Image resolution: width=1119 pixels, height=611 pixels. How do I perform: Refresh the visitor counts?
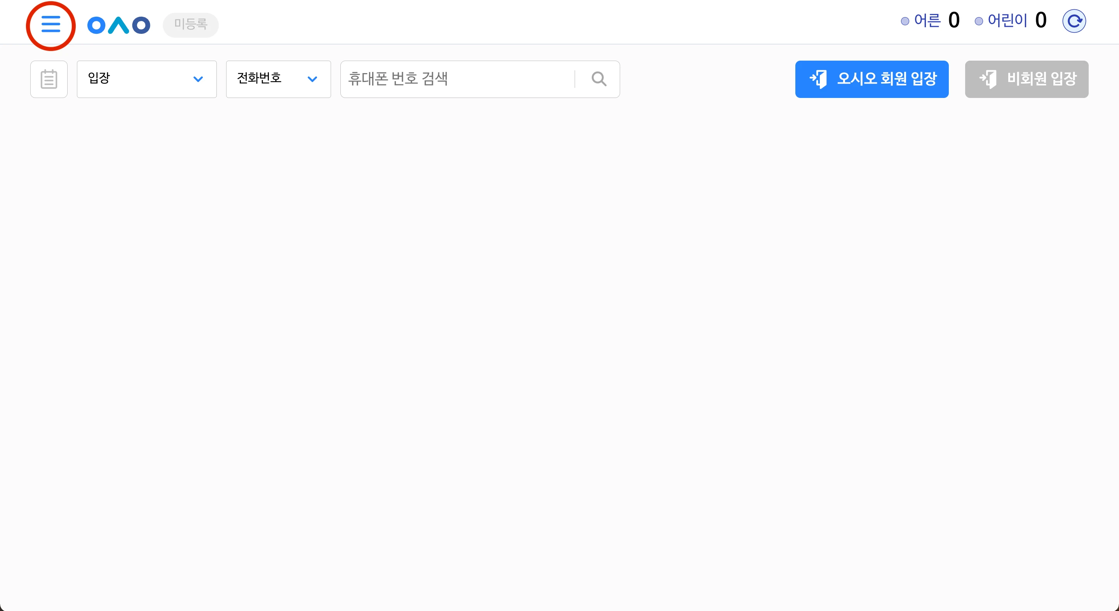click(1074, 21)
